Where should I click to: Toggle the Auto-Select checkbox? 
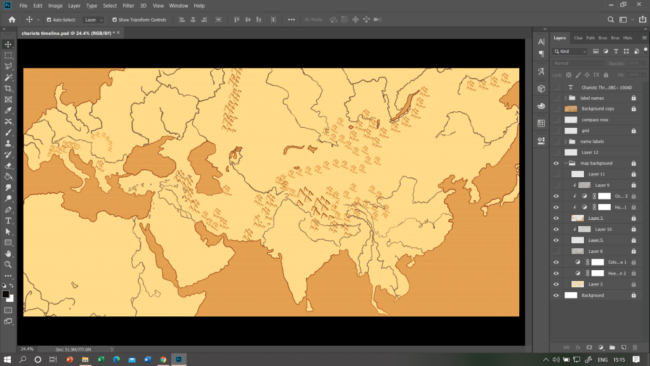pyautogui.click(x=49, y=20)
